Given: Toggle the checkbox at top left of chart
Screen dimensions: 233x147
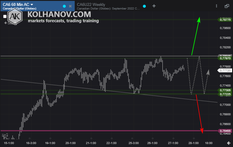Looking at the screenshot, I should [5, 17].
